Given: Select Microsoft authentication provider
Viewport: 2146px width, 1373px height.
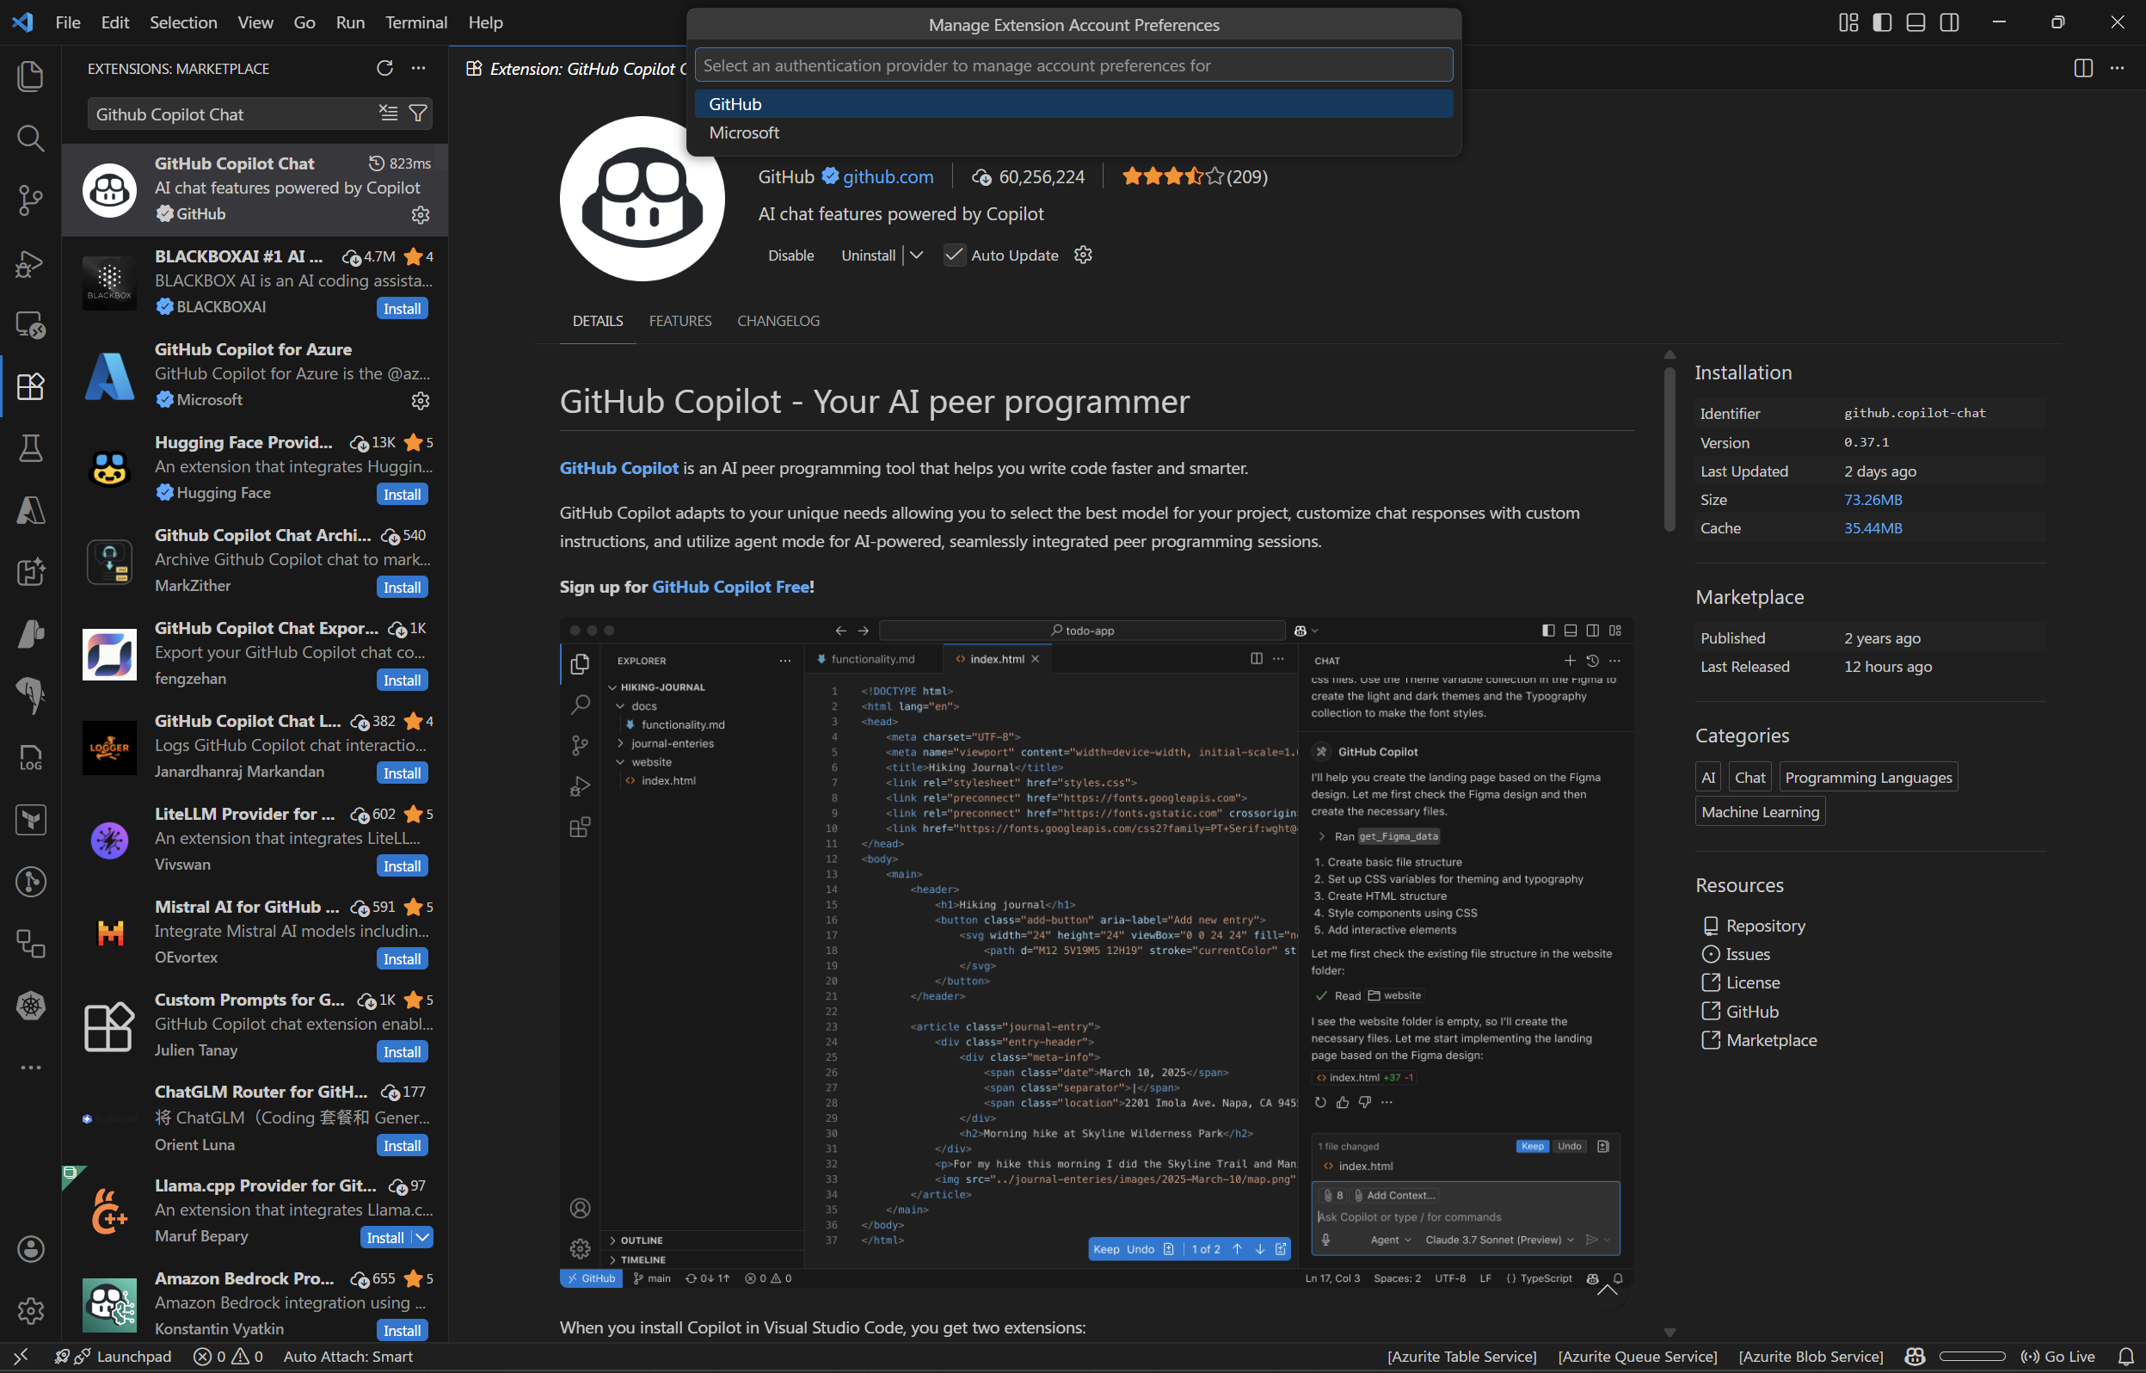Looking at the screenshot, I should click(x=1073, y=132).
